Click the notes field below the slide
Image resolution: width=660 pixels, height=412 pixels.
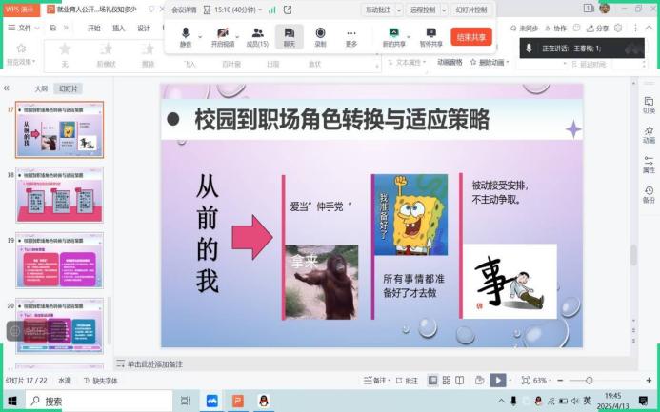click(x=238, y=363)
